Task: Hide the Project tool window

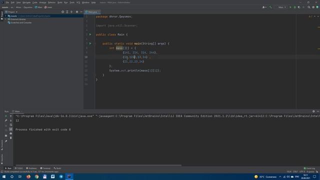Action: (x=81, y=12)
